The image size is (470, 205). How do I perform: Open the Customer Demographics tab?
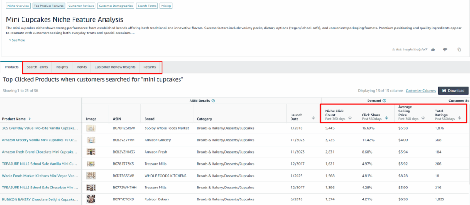(116, 6)
